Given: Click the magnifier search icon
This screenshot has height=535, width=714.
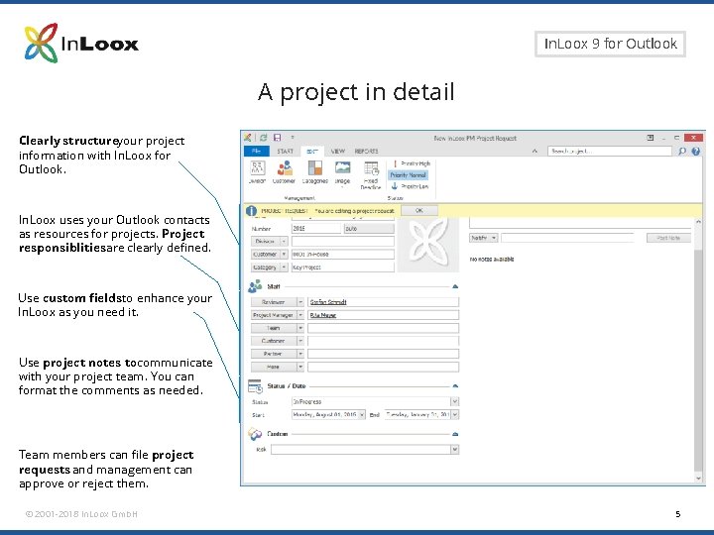Looking at the screenshot, I should pyautogui.click(x=681, y=151).
